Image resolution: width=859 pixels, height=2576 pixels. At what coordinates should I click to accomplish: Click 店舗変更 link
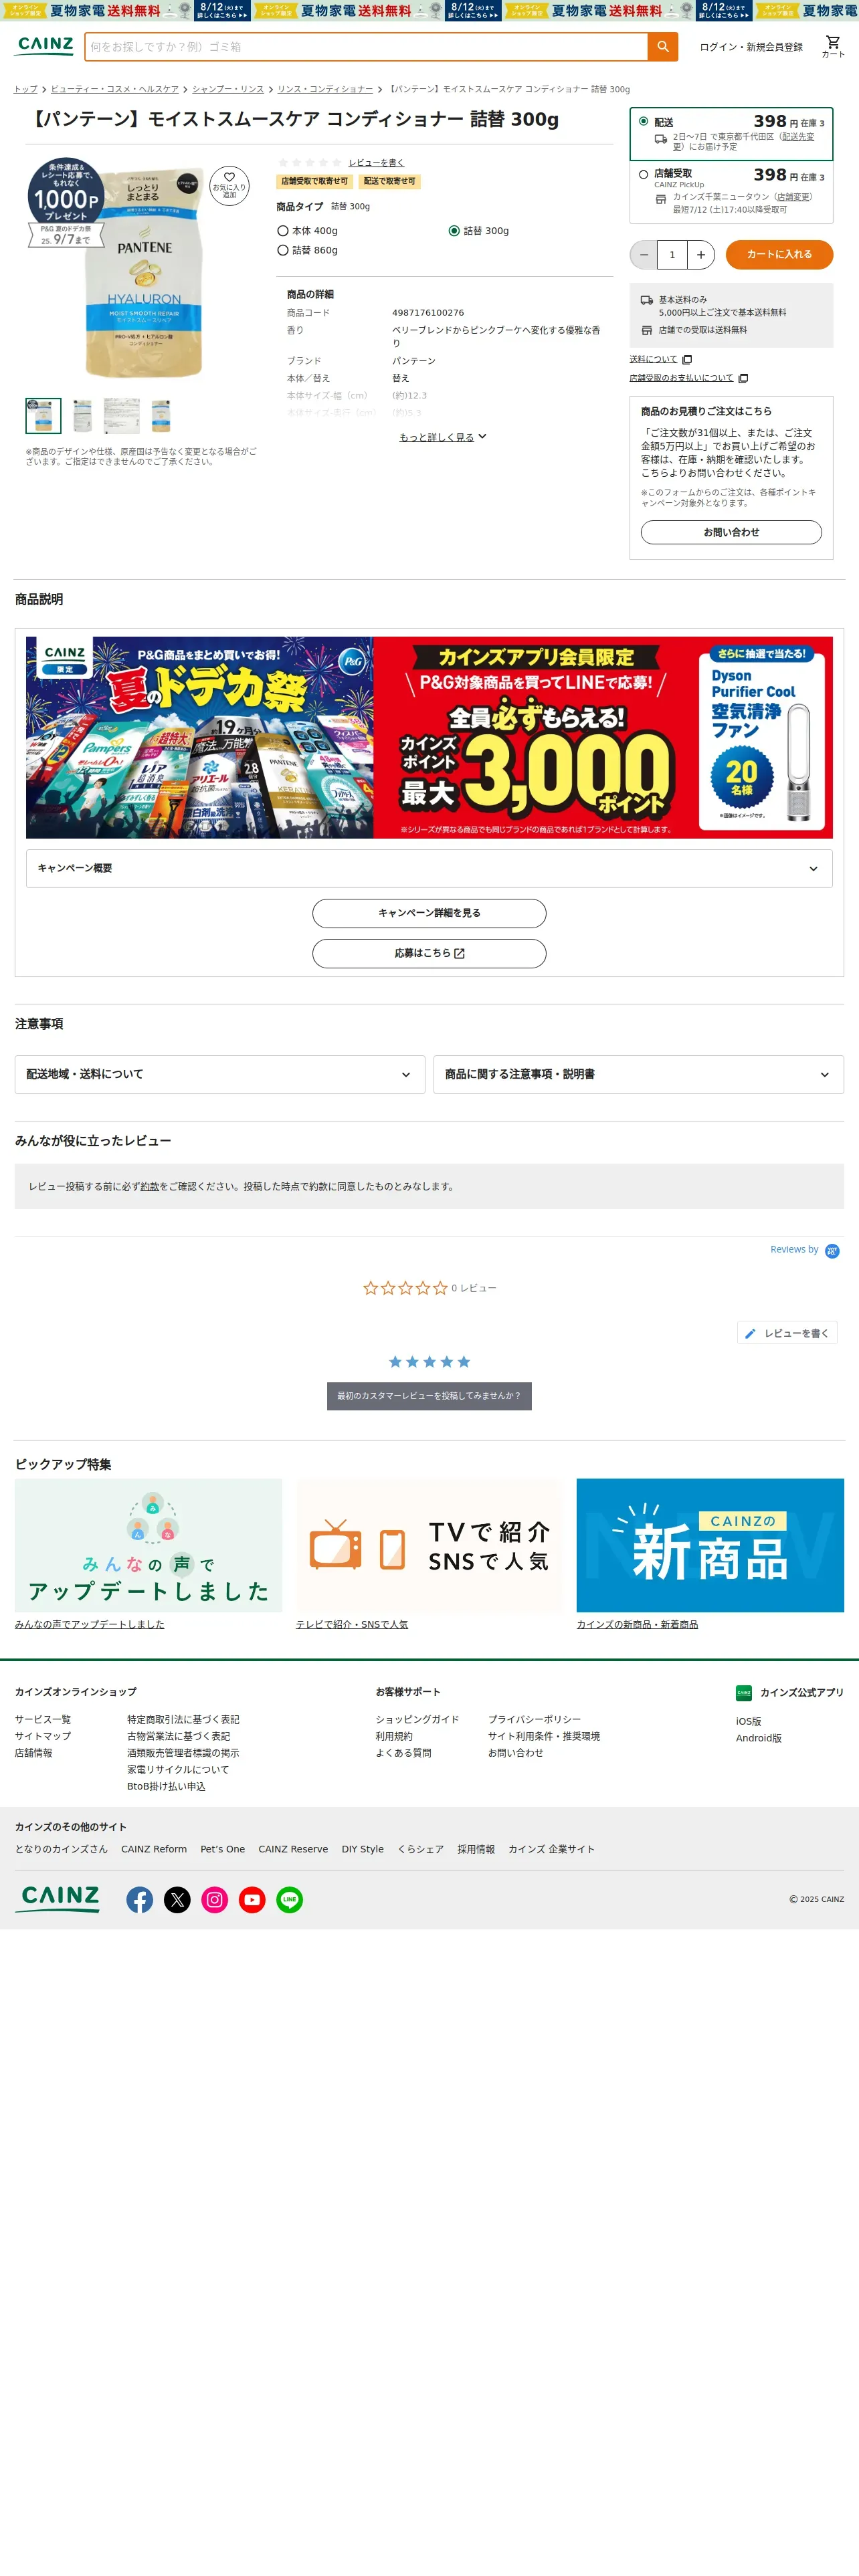coord(794,197)
